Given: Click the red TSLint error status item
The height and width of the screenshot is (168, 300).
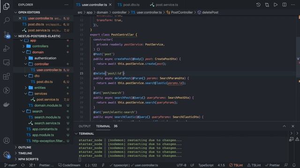Looking at the screenshot, I should [236, 165].
